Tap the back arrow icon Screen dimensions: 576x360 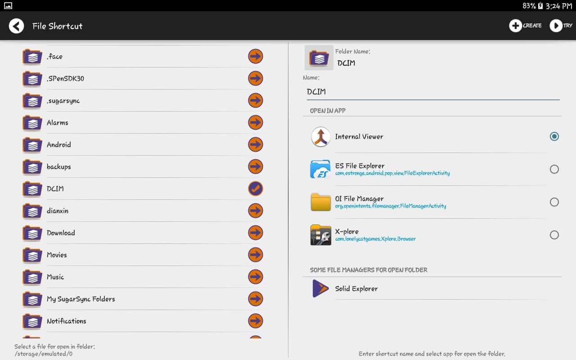coord(17,26)
